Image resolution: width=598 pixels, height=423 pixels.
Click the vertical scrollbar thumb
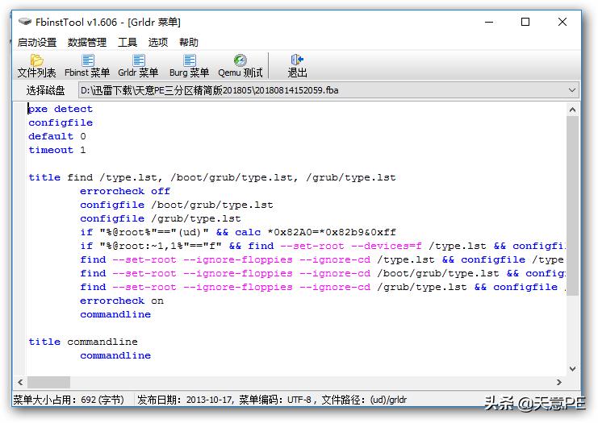coord(572,205)
